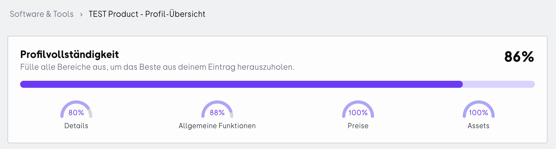Select the 88% gauge value
556x149 pixels.
pyautogui.click(x=217, y=113)
